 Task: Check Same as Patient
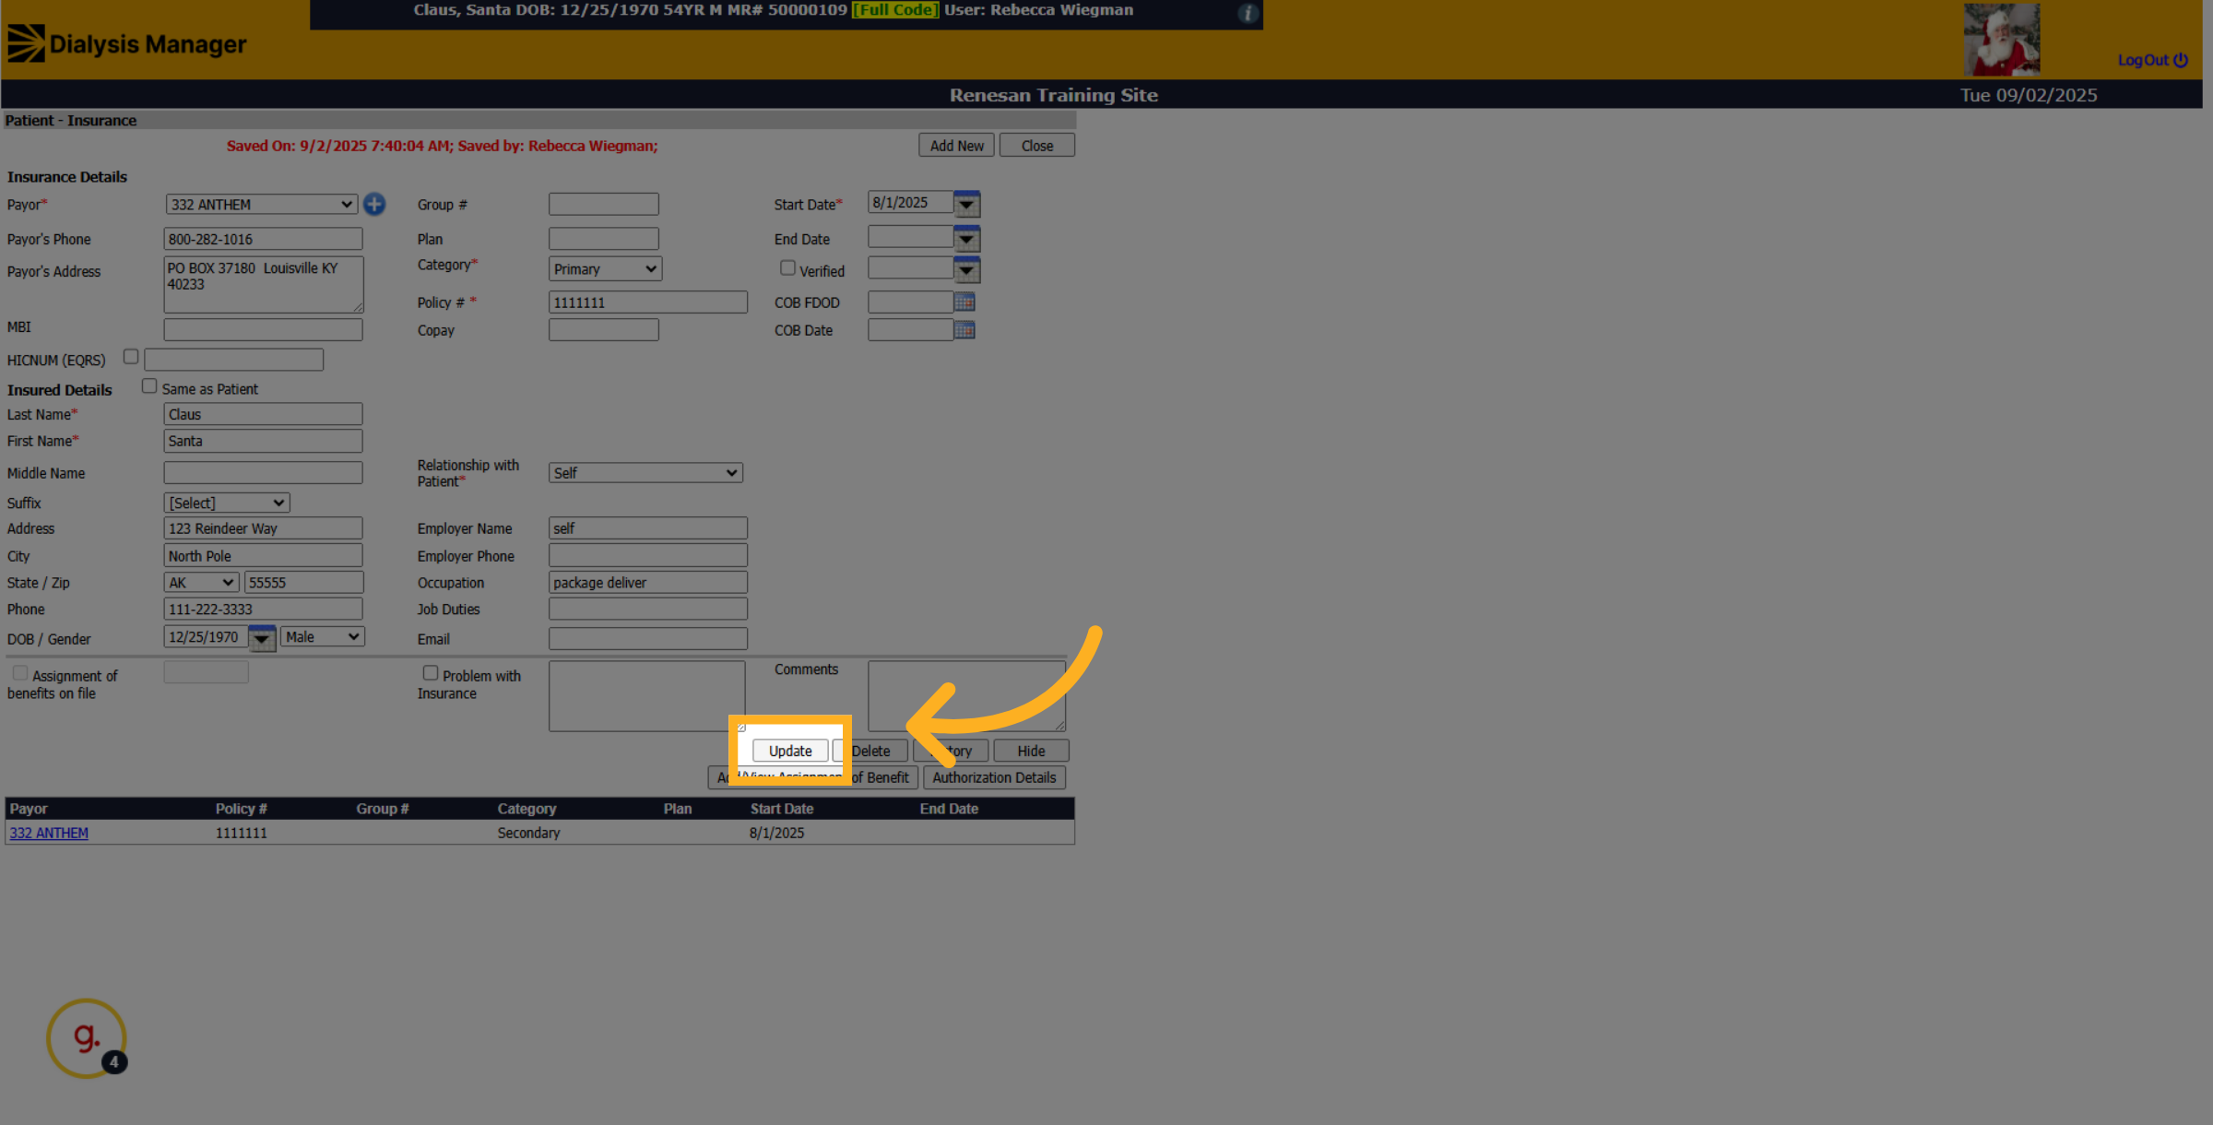149,386
